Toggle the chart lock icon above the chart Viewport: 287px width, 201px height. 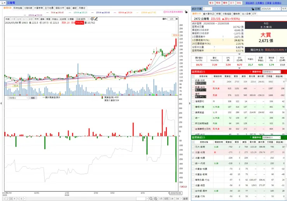click(x=186, y=12)
